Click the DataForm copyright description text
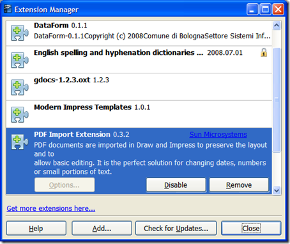This screenshot has width=290, height=244. tap(152, 36)
